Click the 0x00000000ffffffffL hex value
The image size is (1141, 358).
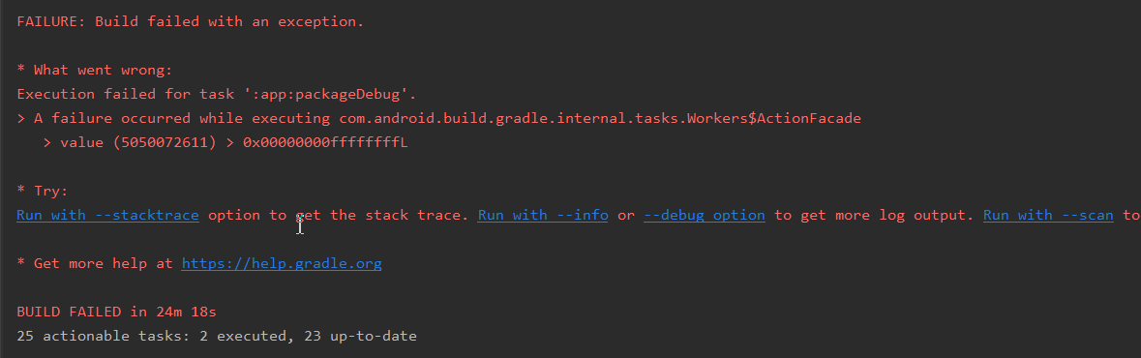point(325,142)
